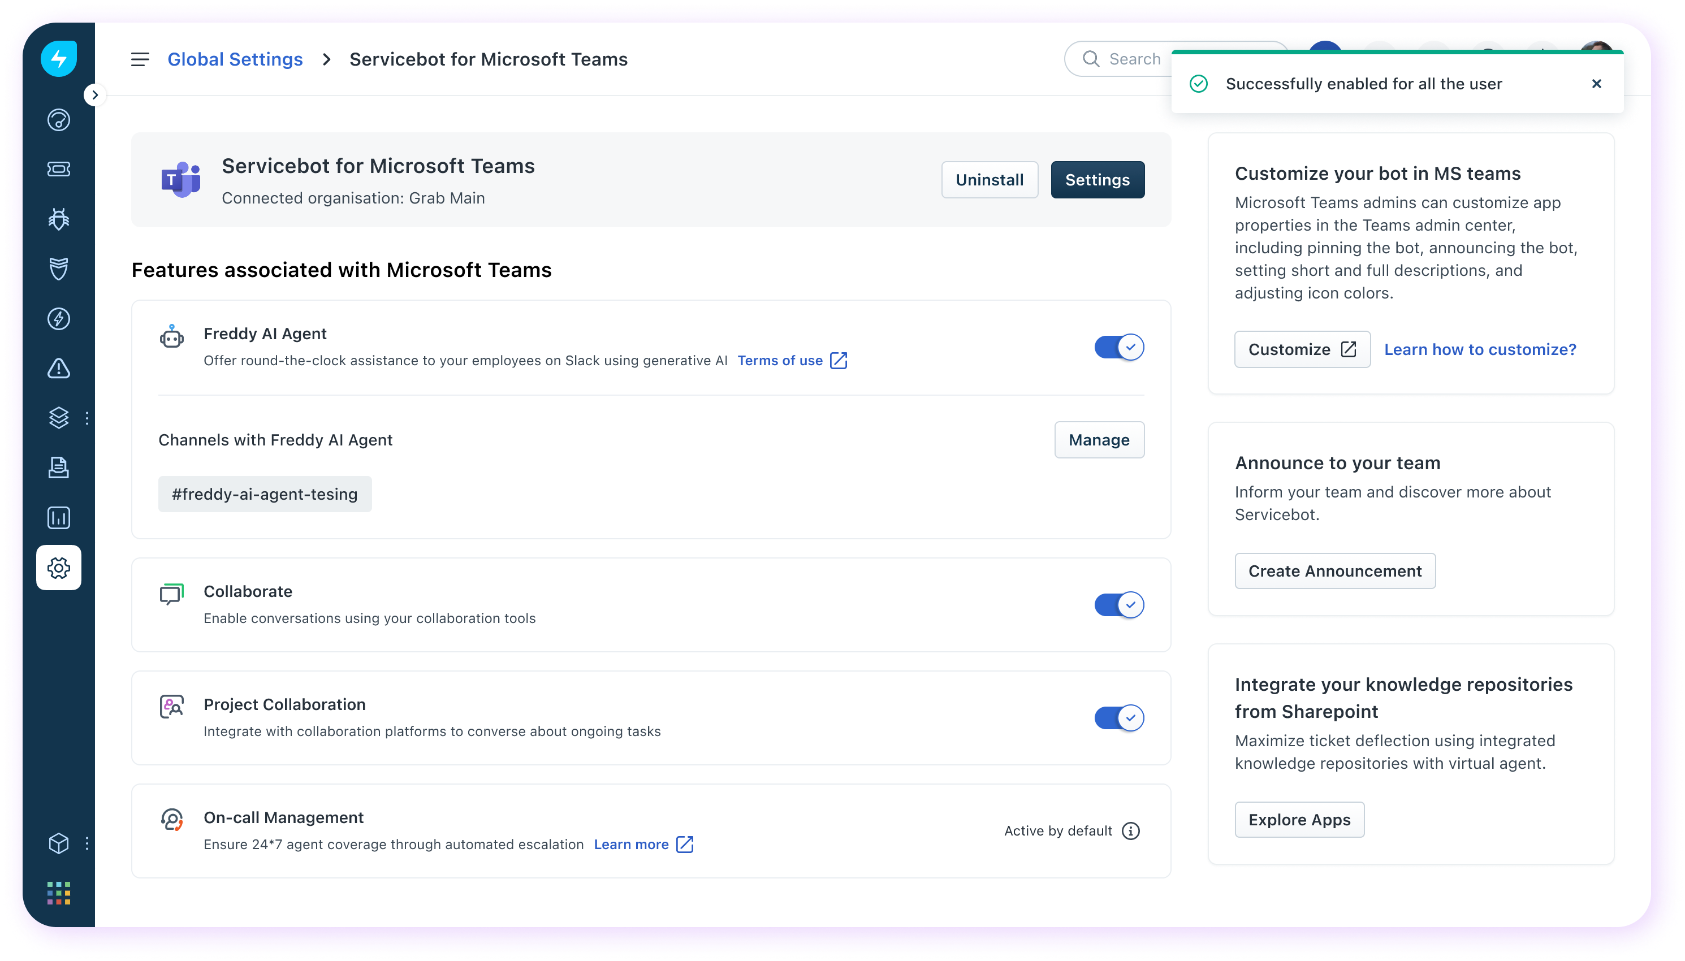The height and width of the screenshot is (961, 1685).
Task: Disable the Freddy AI Agent toggle
Action: click(x=1118, y=347)
